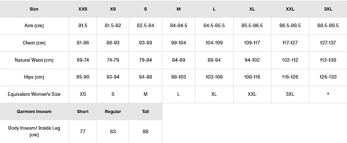Click the Natural Waist (cm) row label
The height and width of the screenshot is (143, 347).
click(x=34, y=60)
